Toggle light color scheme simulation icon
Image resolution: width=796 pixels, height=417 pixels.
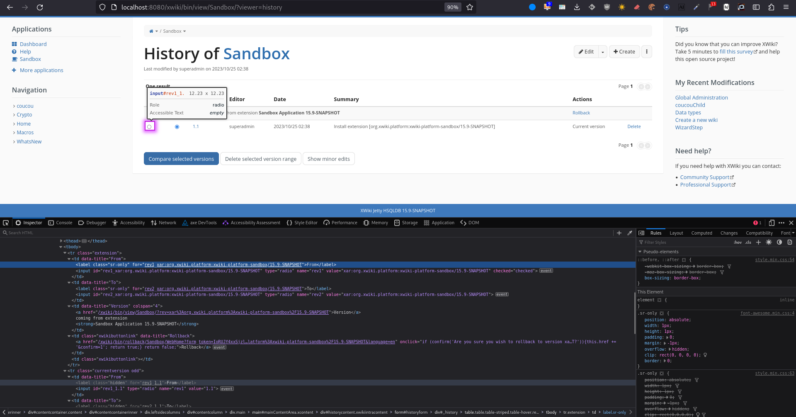coord(769,242)
